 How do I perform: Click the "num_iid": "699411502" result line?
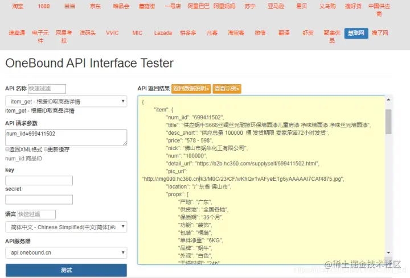[195, 118]
